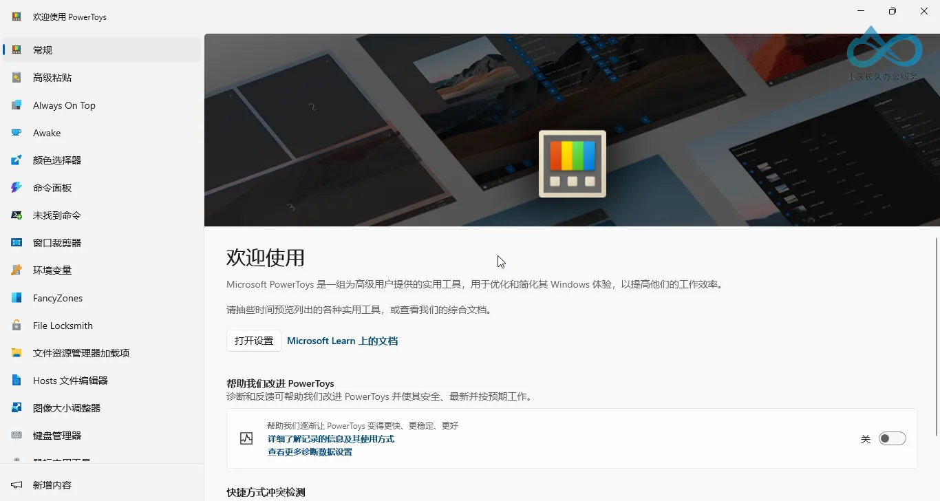Click the File Locksmith padlock icon

click(17, 326)
